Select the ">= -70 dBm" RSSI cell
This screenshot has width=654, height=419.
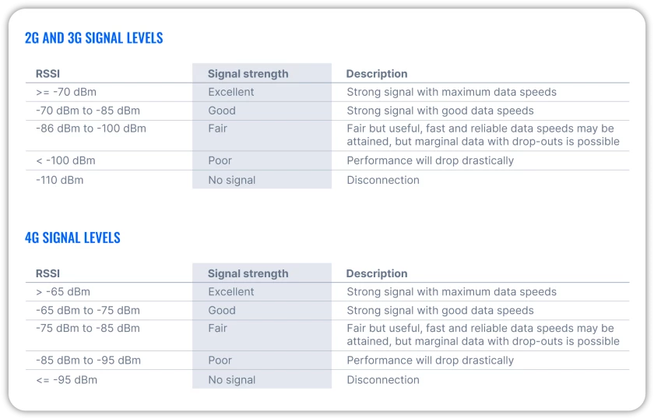click(66, 92)
